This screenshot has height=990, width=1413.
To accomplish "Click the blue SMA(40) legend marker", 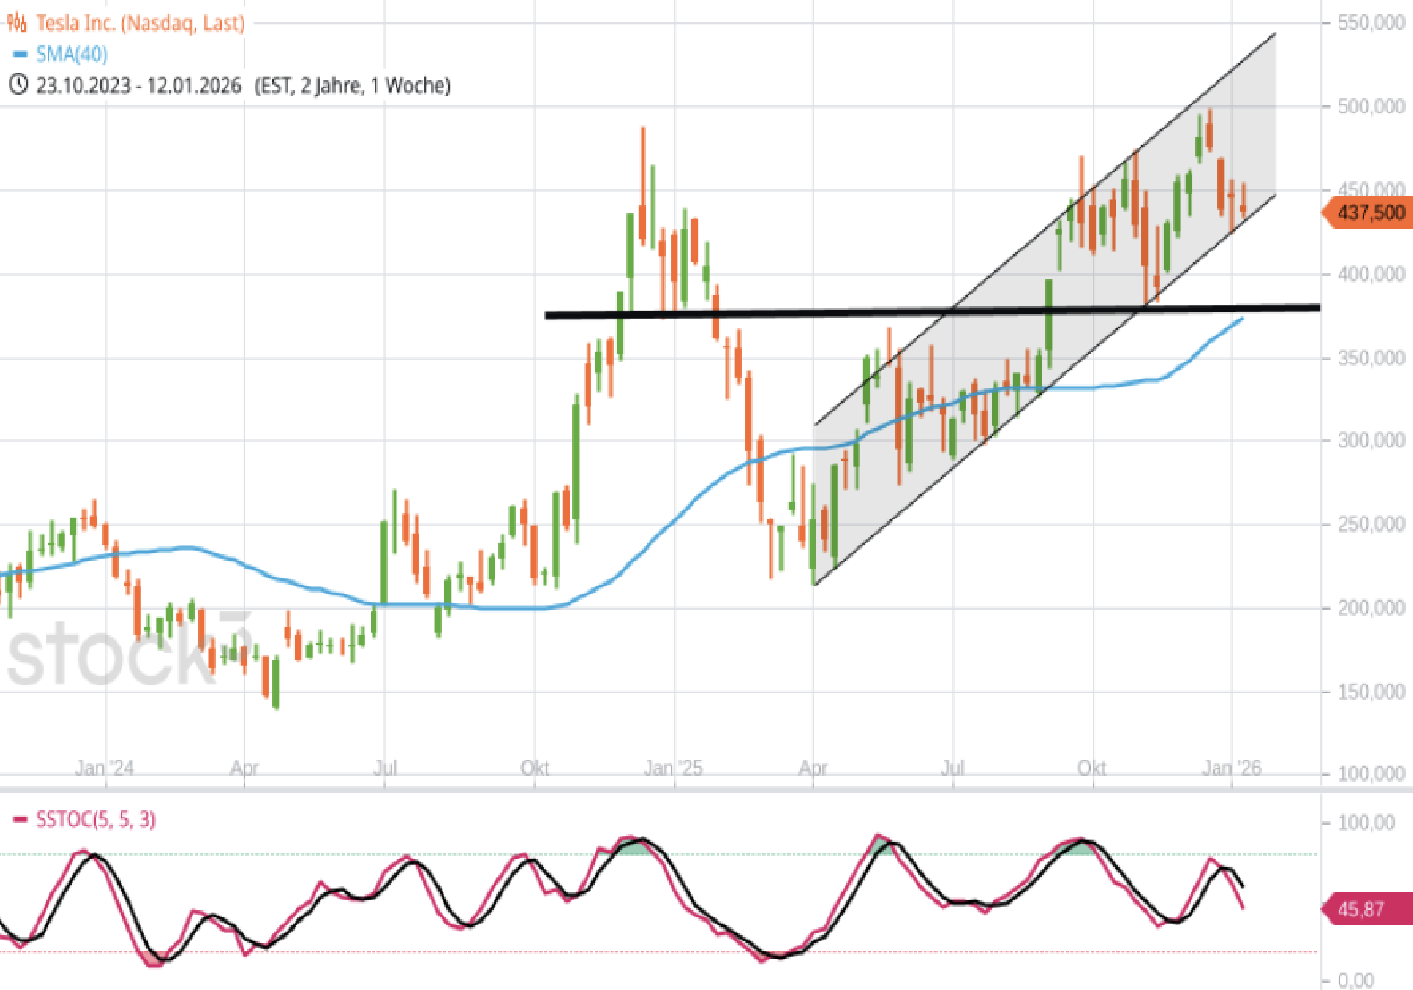I will [x=20, y=54].
